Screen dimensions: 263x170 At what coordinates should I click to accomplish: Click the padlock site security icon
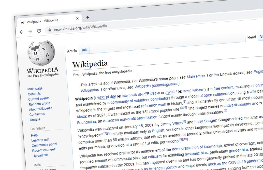click(50, 30)
